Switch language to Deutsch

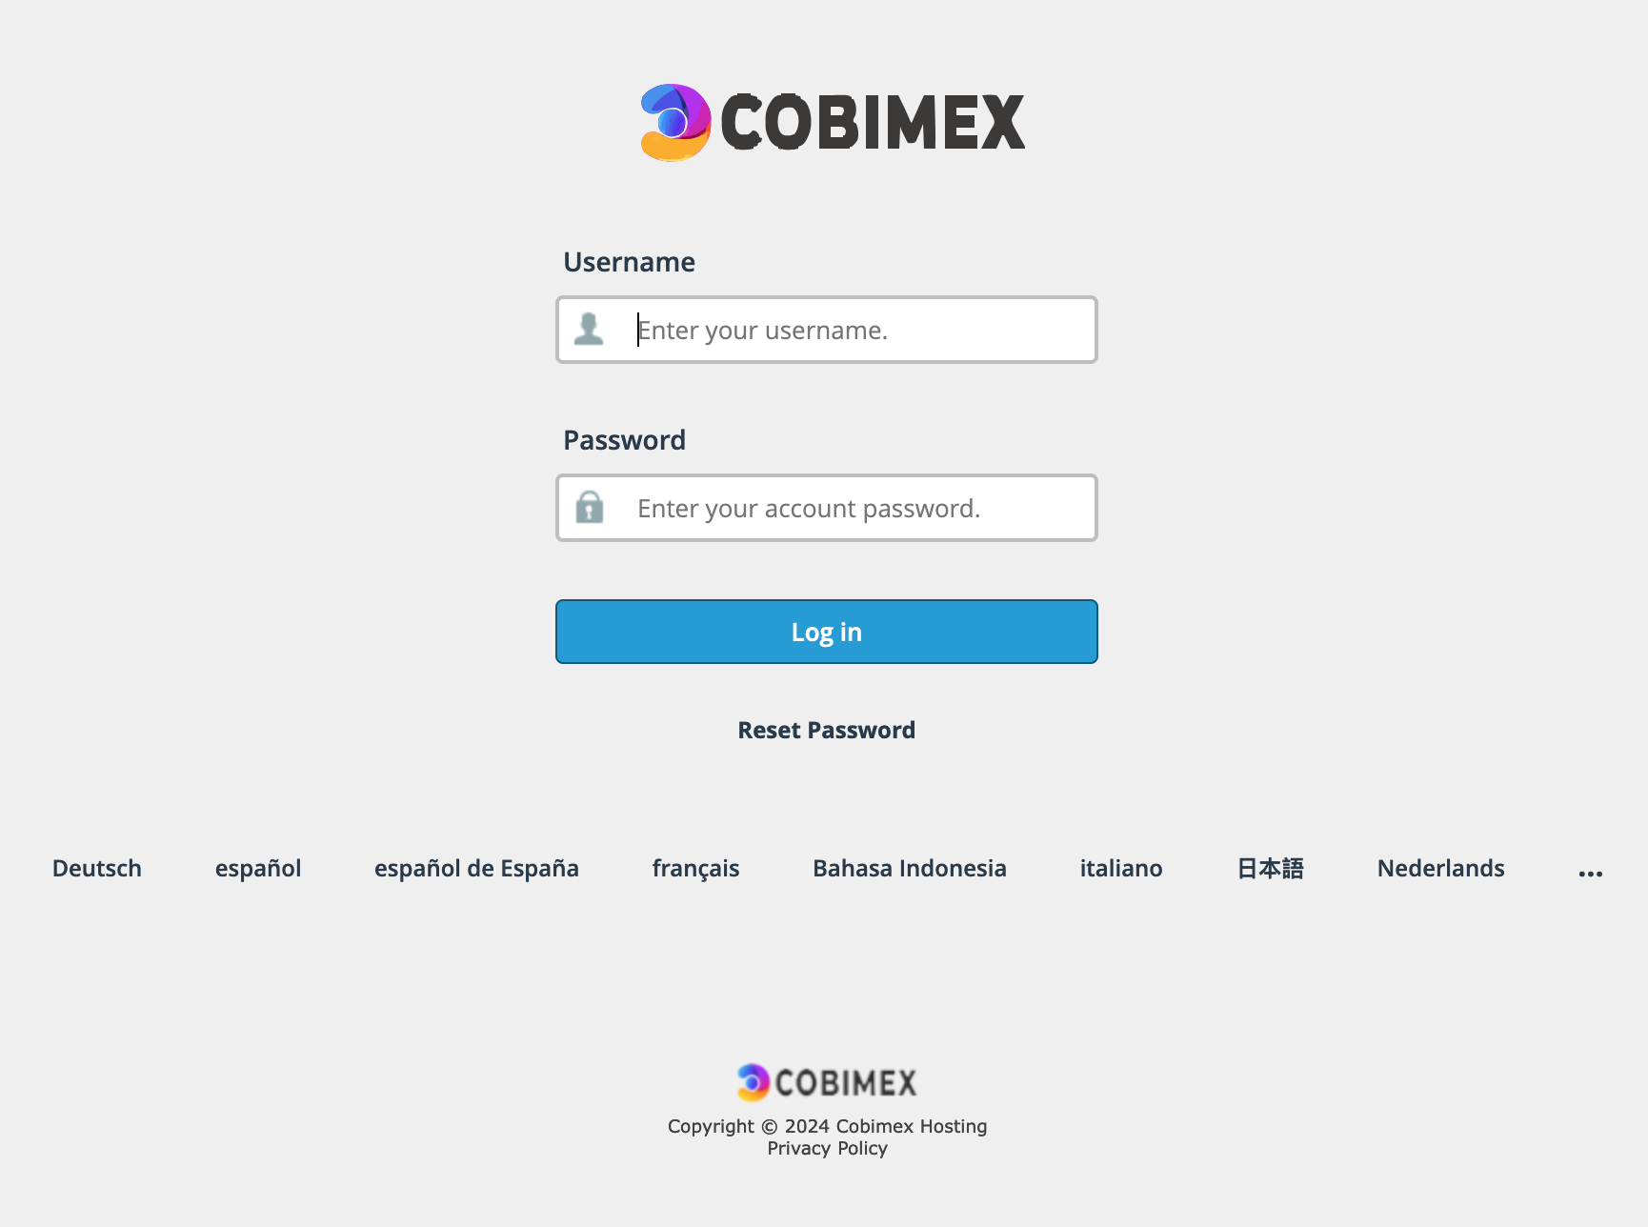pyautogui.click(x=96, y=868)
